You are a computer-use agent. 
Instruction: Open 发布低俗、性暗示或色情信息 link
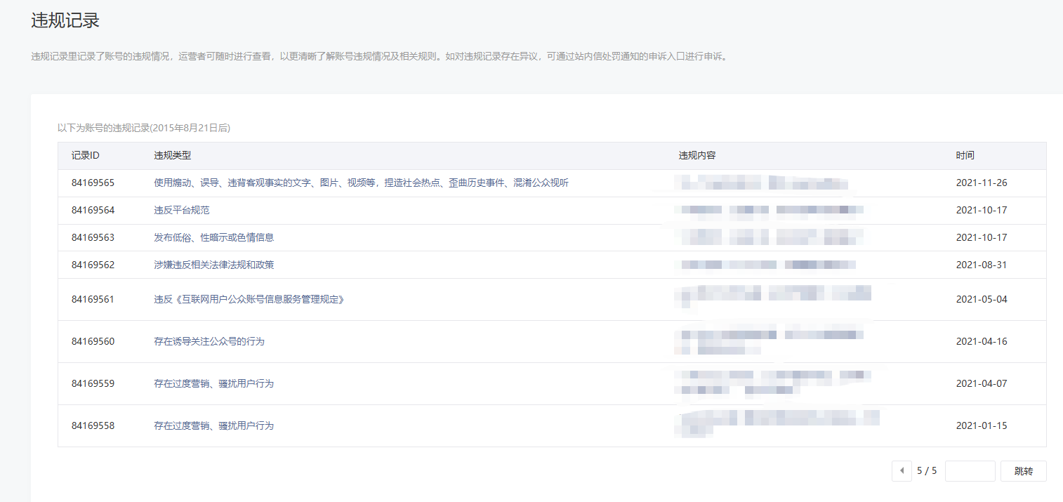(x=214, y=237)
